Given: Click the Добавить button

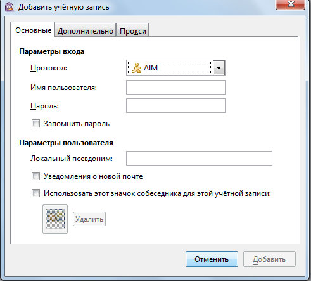Looking at the screenshot, I should (269, 259).
